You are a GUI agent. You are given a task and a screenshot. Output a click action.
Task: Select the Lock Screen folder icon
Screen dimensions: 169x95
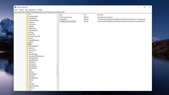27,24
